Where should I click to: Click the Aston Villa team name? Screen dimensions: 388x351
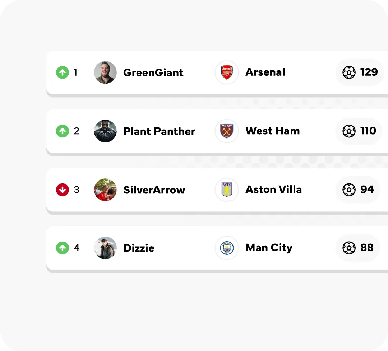[273, 189]
